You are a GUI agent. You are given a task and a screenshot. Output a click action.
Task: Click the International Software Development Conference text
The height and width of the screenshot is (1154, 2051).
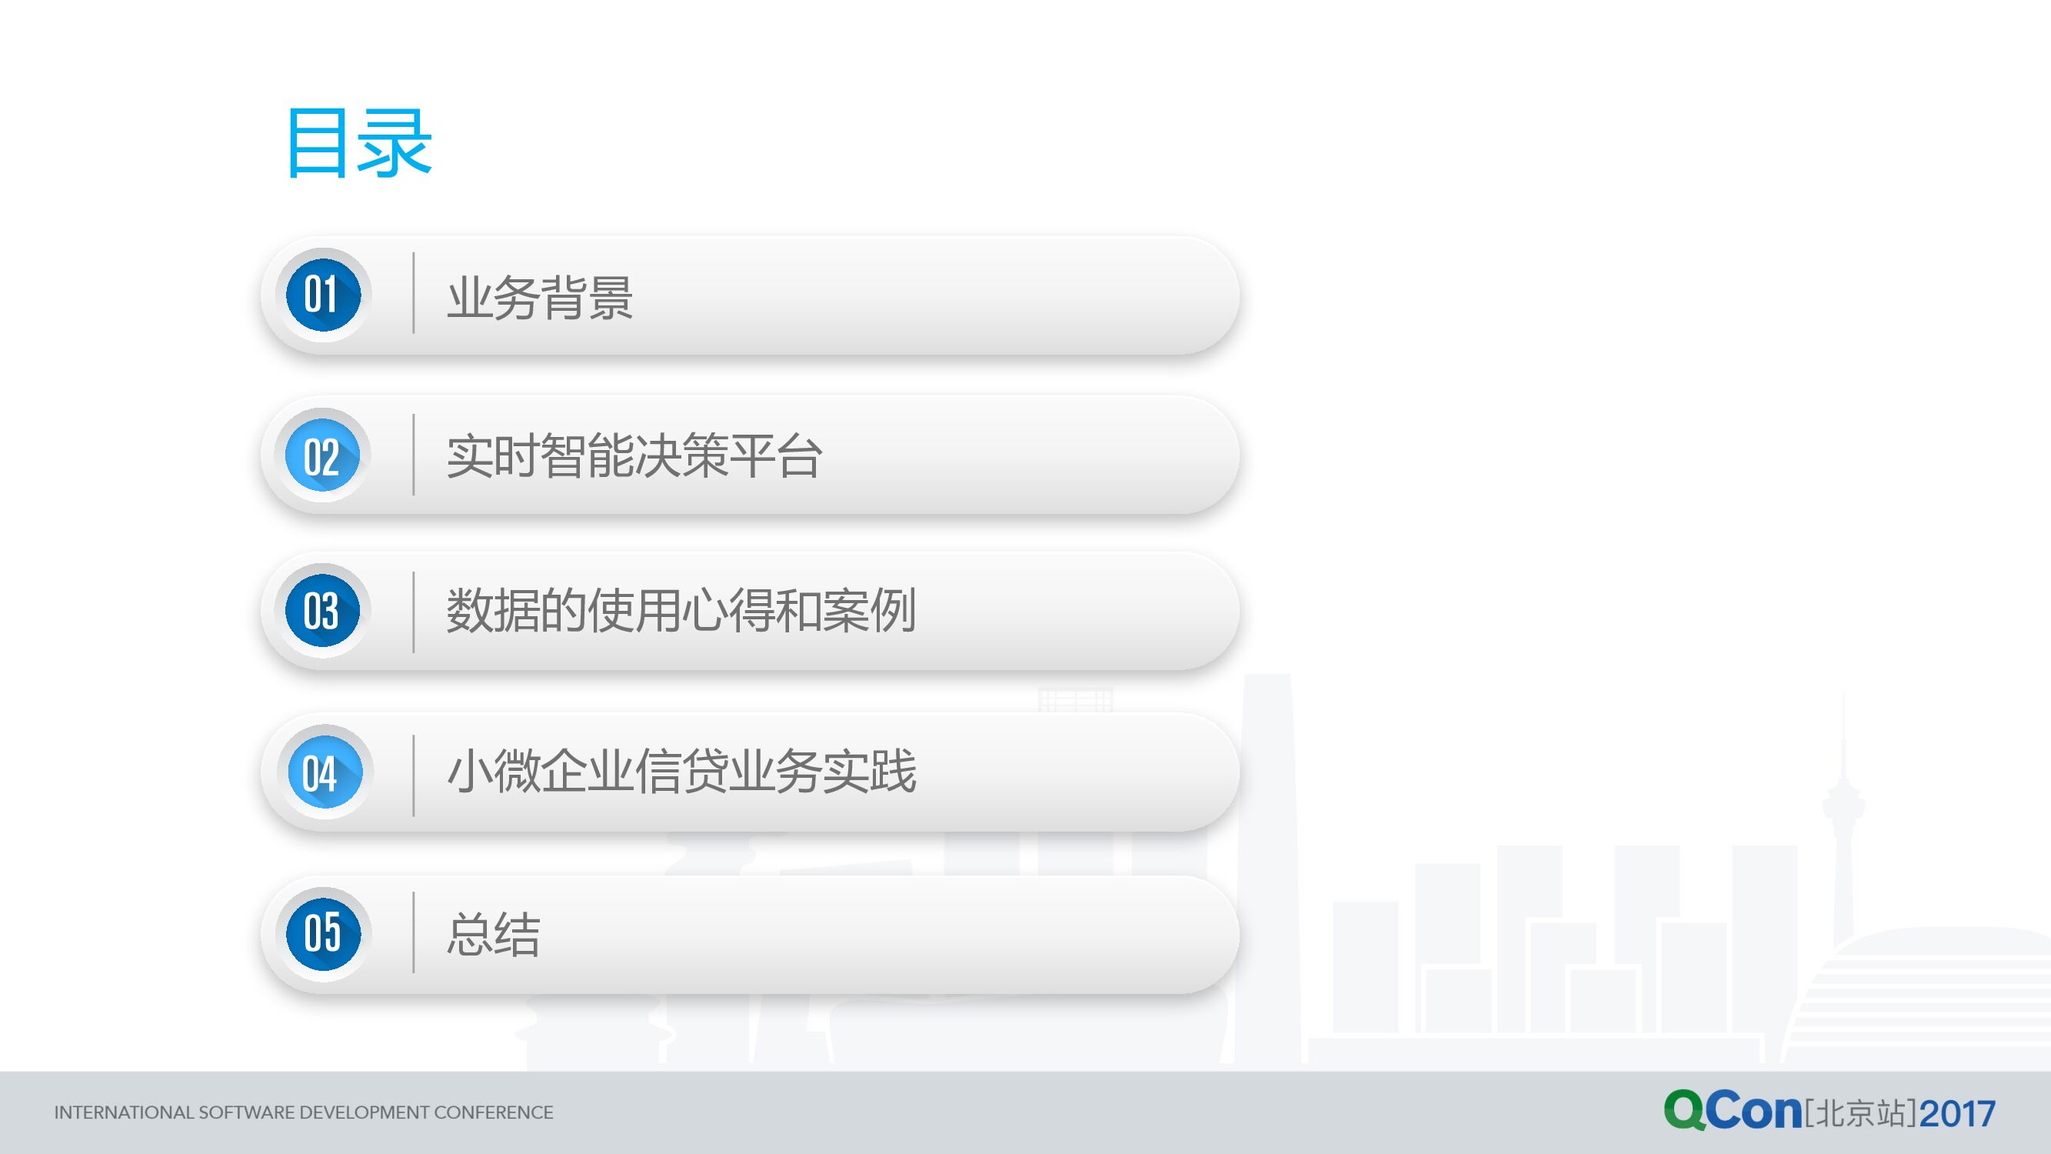click(303, 1112)
